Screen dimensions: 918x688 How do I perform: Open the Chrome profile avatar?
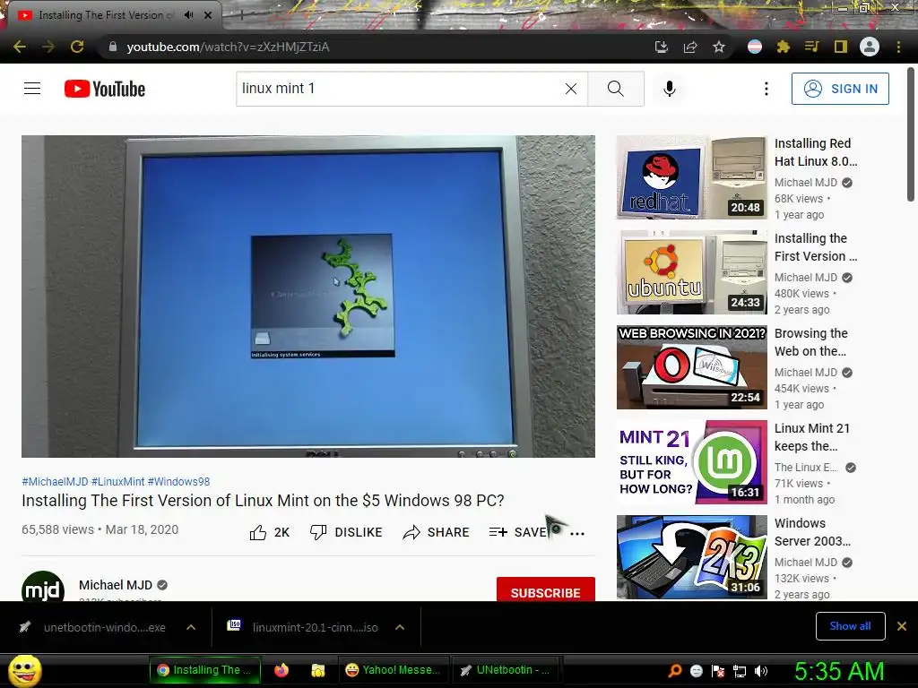pyautogui.click(x=870, y=47)
